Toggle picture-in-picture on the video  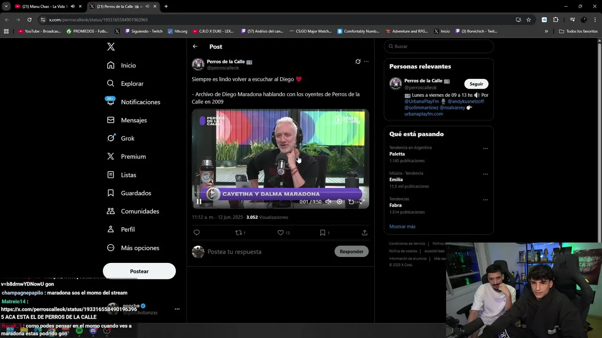(x=351, y=202)
